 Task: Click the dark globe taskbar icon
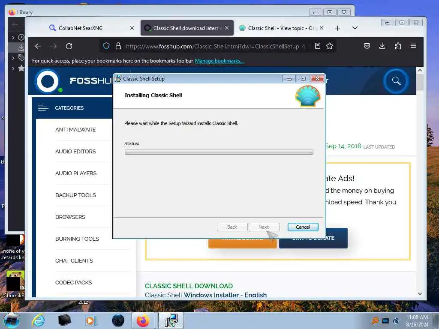(118, 320)
